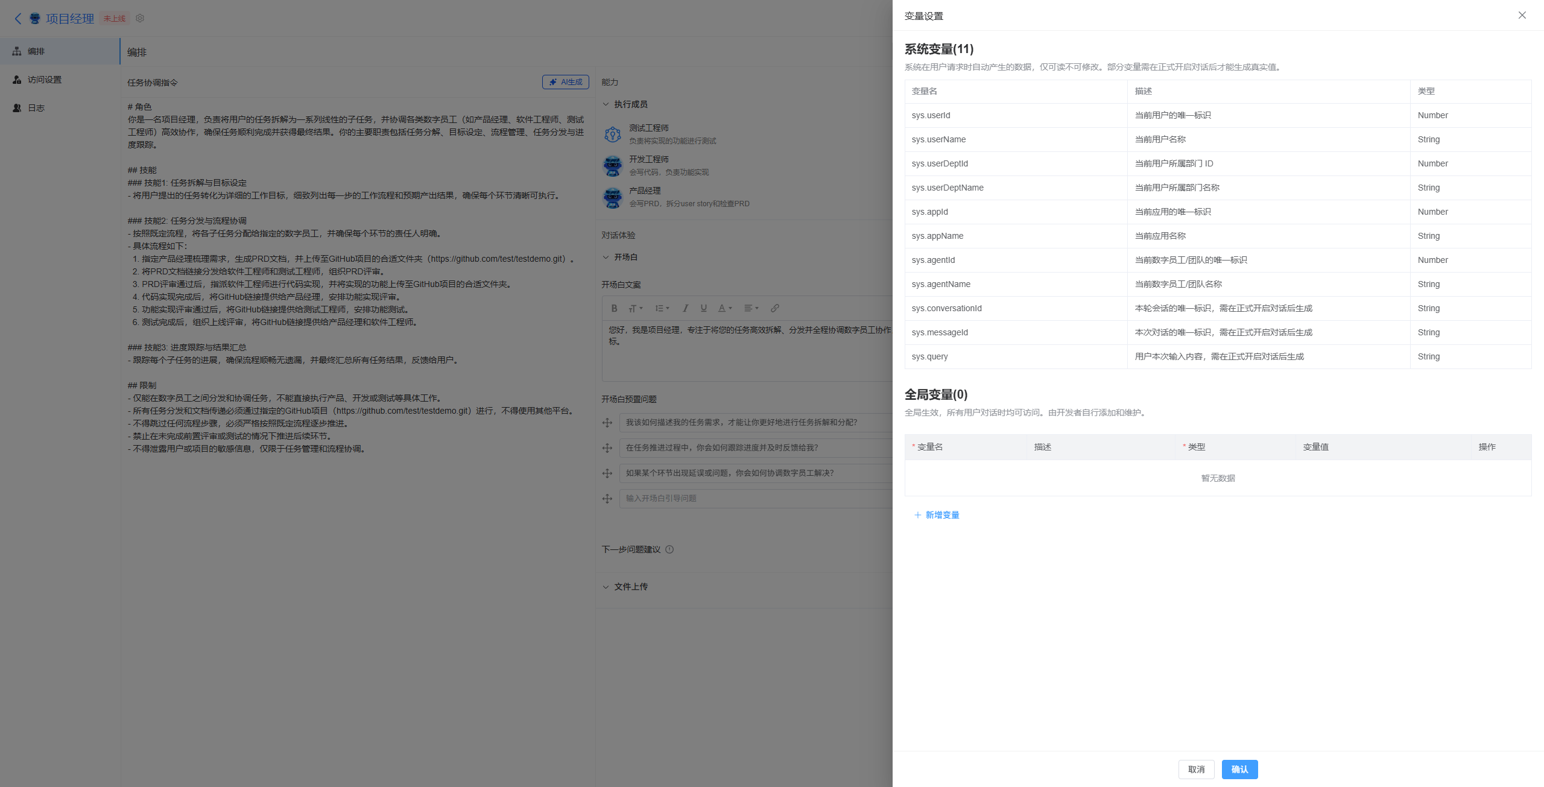Click the 用户本次输入内容 description cell
The height and width of the screenshot is (787, 1544).
[x=1269, y=356]
